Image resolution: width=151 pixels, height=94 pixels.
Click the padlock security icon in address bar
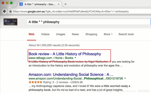click(x=11, y=12)
